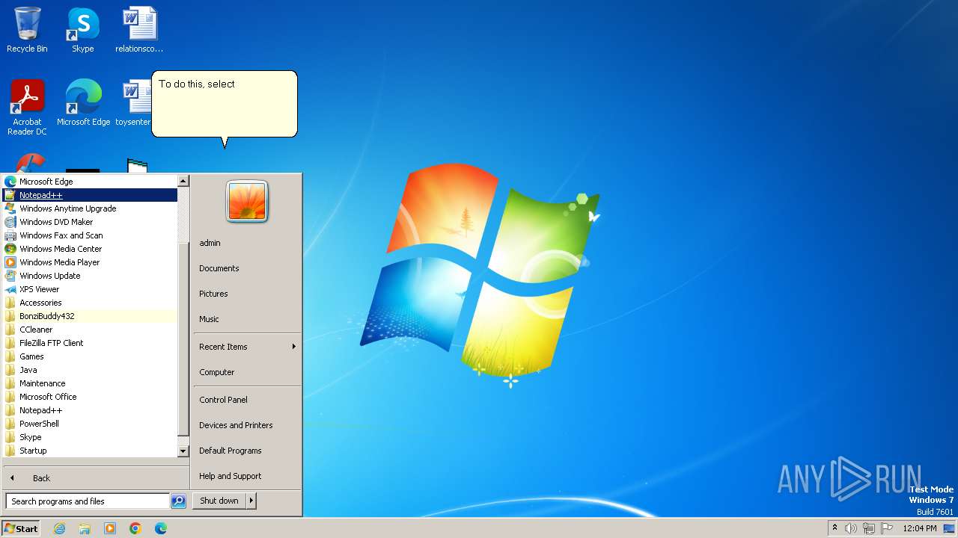Viewport: 958px width, 538px height.
Task: Open XPS Viewer
Action: [89, 289]
